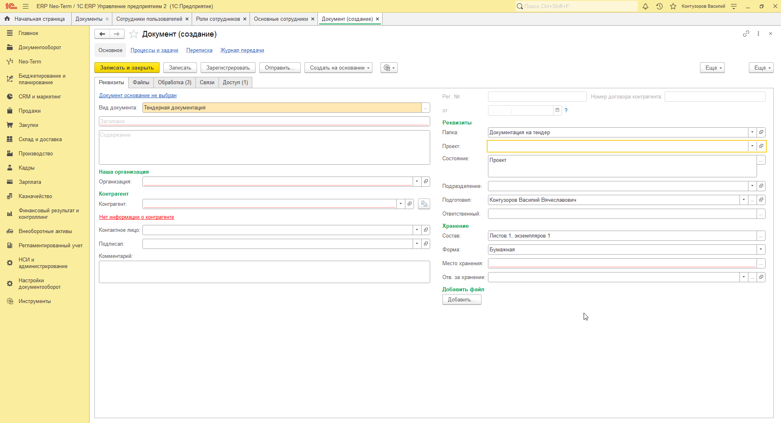Screen dimensions: 781x423
Task: Copy link to document icon
Action: coord(746,34)
